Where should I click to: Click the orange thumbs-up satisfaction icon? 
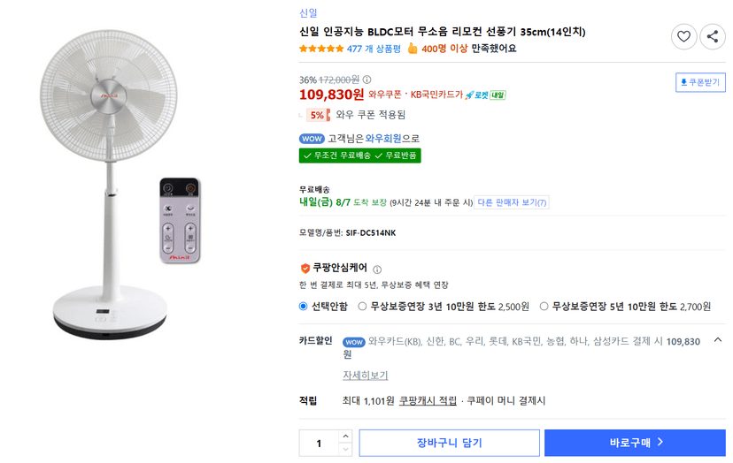[413, 48]
